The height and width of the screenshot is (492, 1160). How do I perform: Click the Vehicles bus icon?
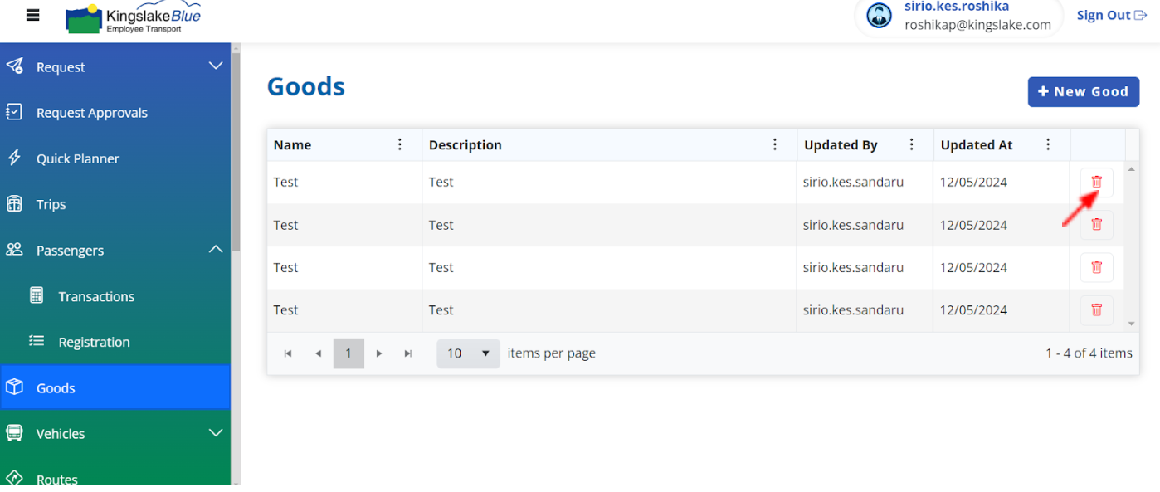tap(14, 432)
